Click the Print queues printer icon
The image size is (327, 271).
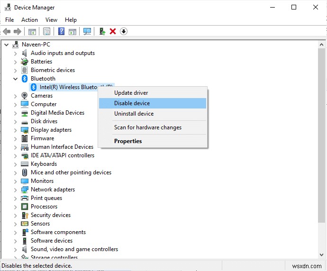pos(25,198)
